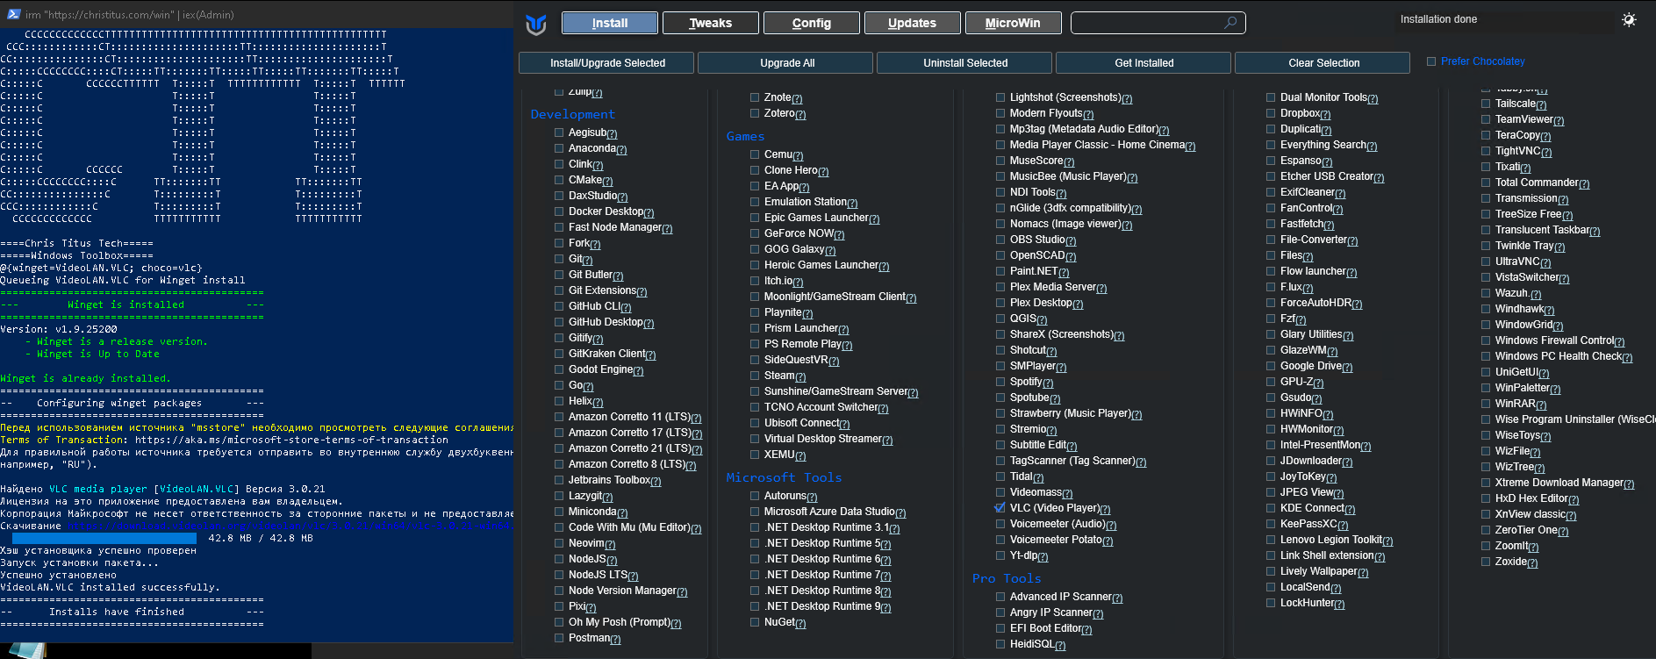This screenshot has height=659, width=1656.
Task: Click the Microsoft Tools category heading
Action: [x=784, y=477]
